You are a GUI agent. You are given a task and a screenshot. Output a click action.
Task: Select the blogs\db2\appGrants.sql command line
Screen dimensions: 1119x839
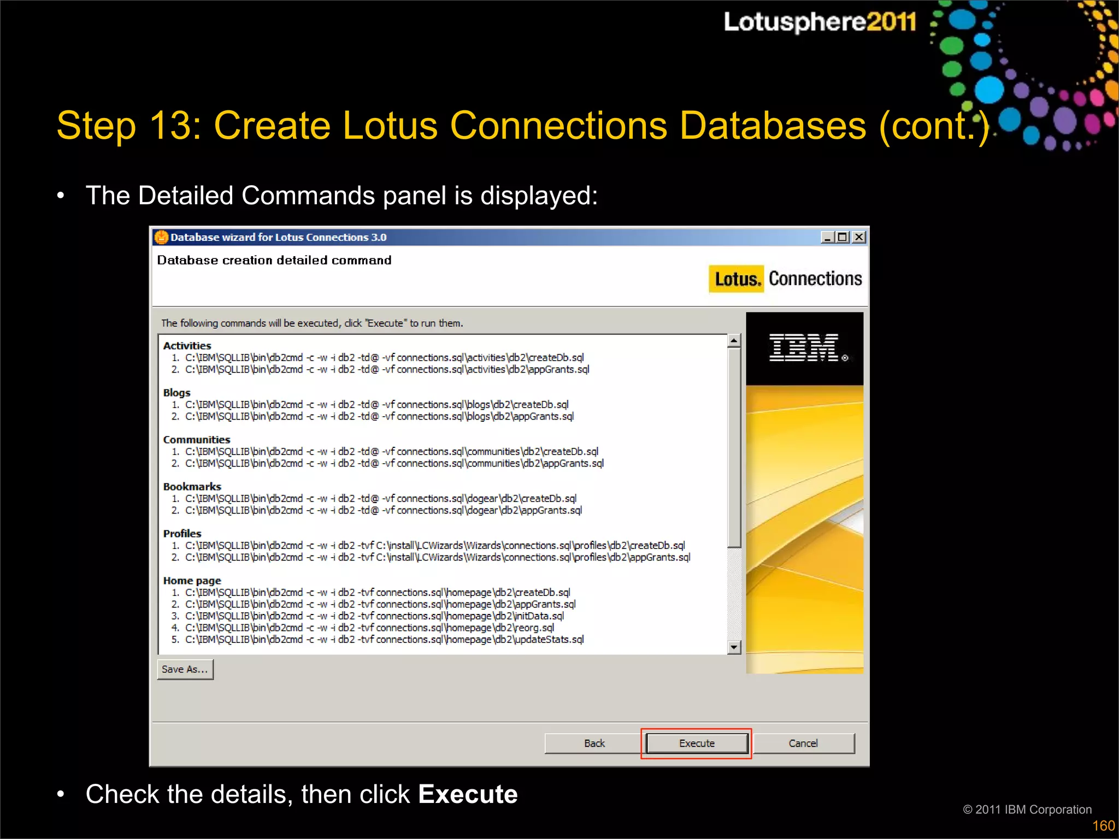click(x=373, y=417)
